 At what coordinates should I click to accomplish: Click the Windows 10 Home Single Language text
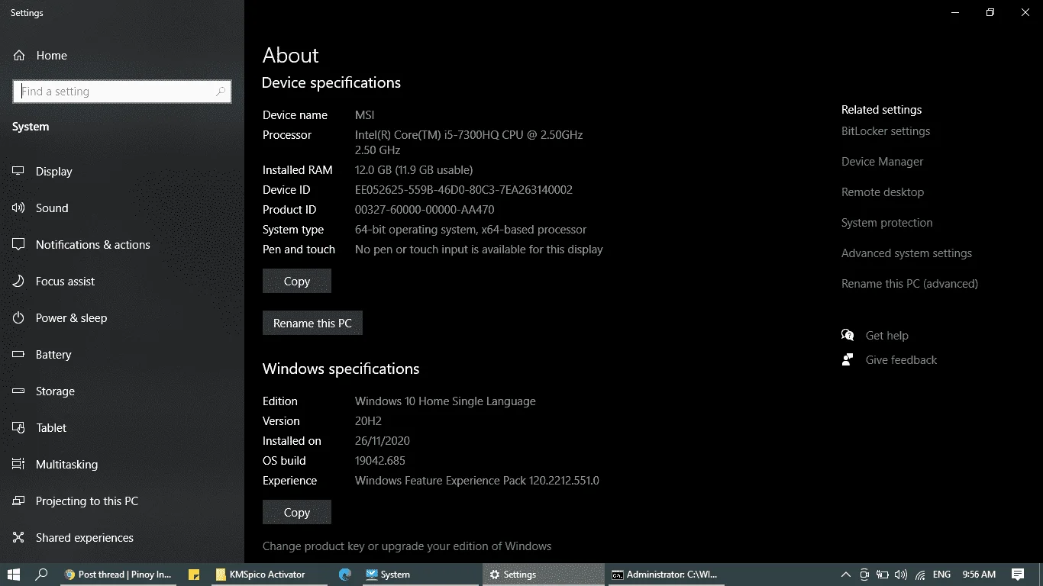coord(445,401)
